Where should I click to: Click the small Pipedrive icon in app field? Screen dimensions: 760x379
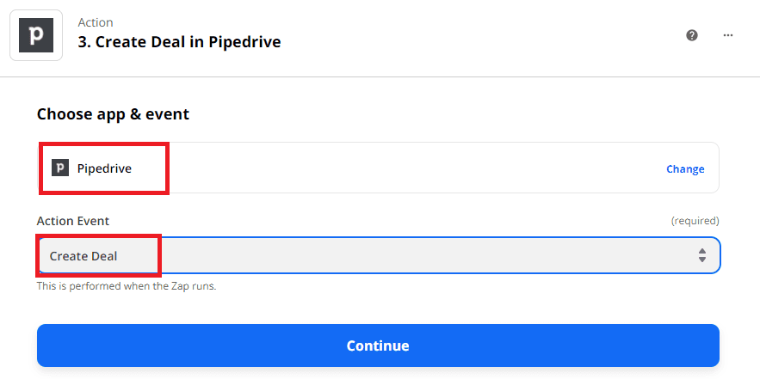coord(59,168)
